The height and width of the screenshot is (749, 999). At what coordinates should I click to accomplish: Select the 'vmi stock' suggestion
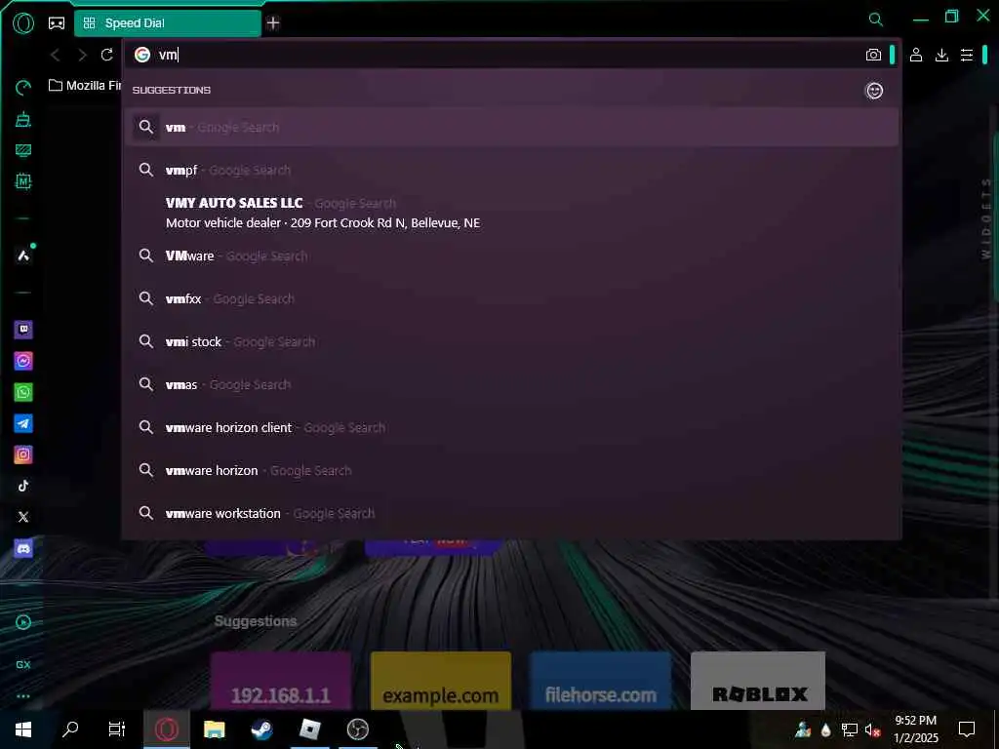click(x=511, y=341)
